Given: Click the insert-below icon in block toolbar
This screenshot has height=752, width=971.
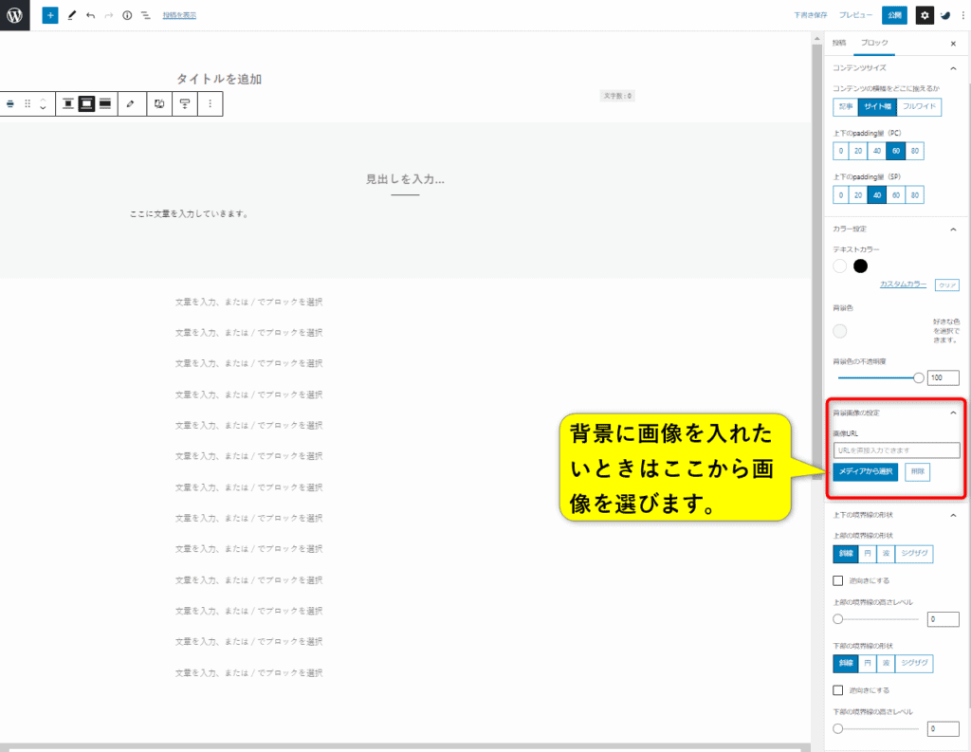Looking at the screenshot, I should [185, 103].
